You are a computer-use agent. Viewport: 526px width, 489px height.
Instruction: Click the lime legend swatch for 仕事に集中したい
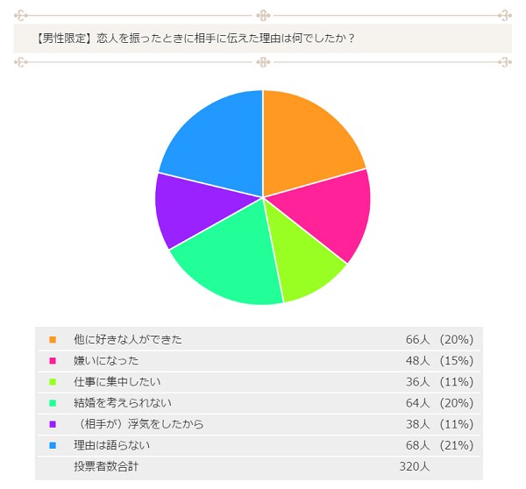click(x=53, y=381)
